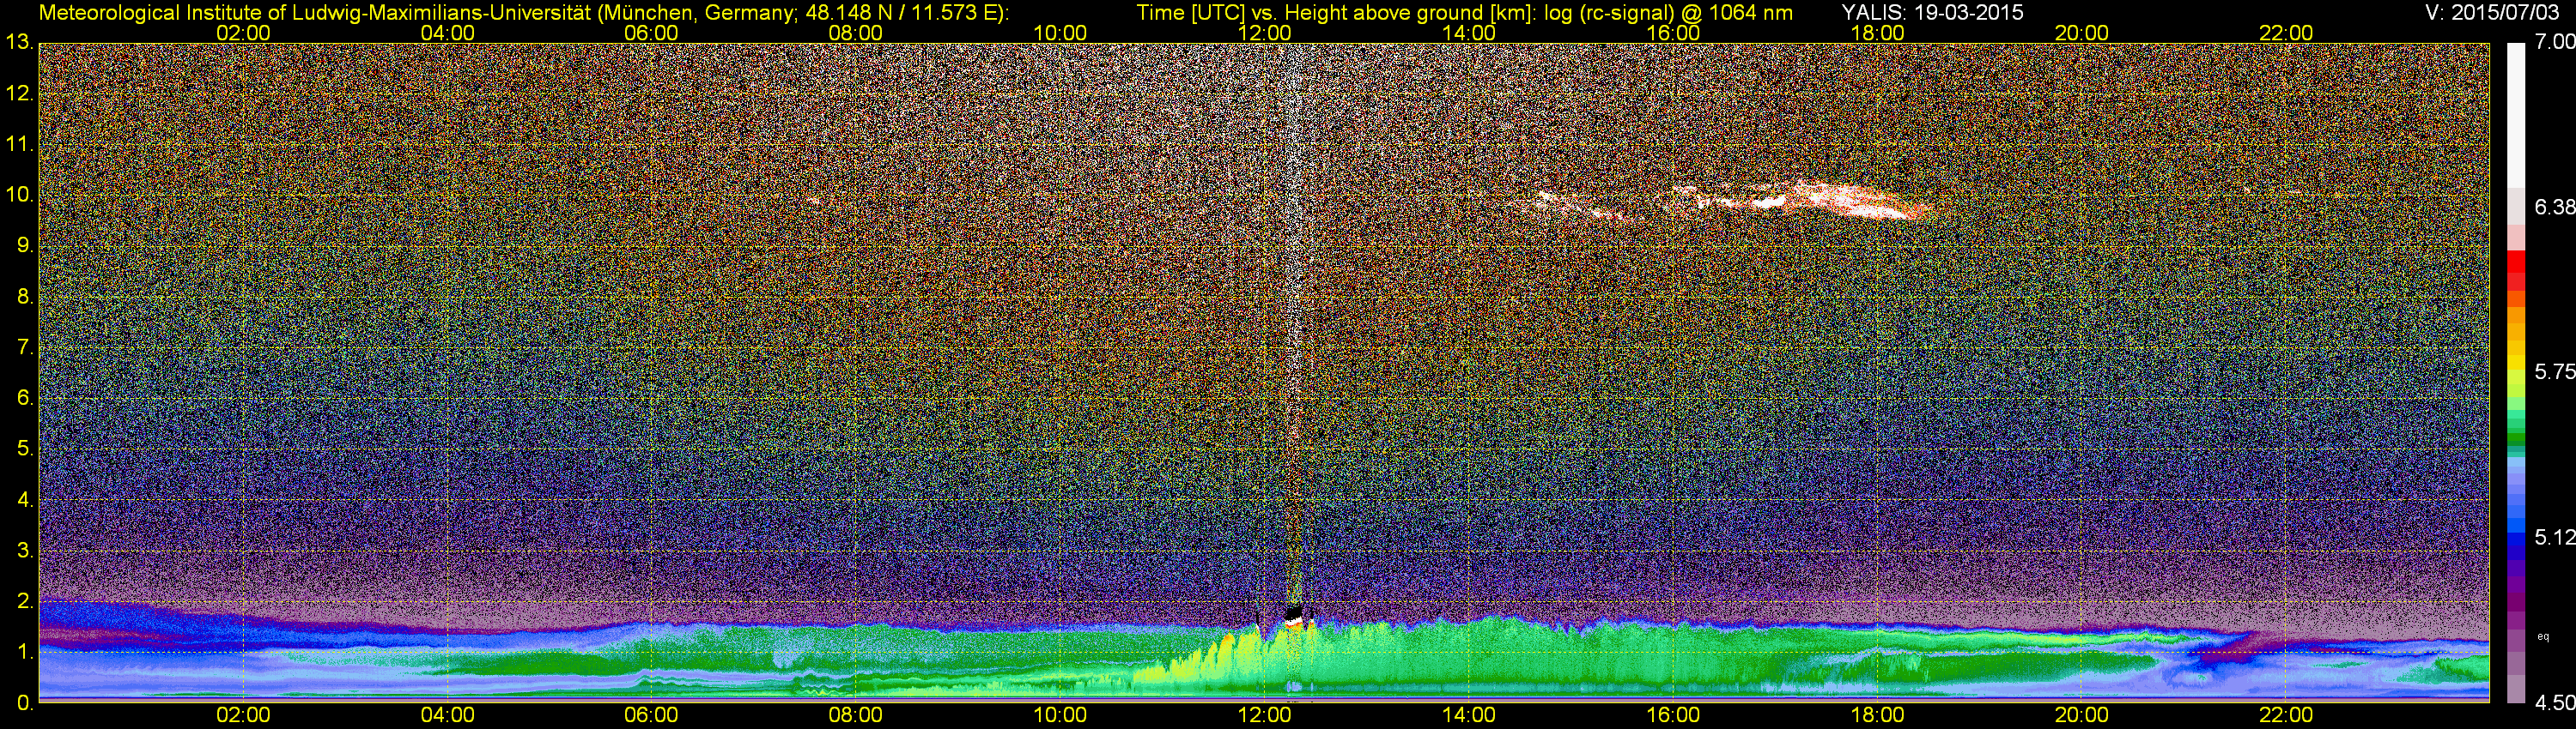Click the 7.00 color scale value
2576x729 pixels.
tap(2555, 42)
